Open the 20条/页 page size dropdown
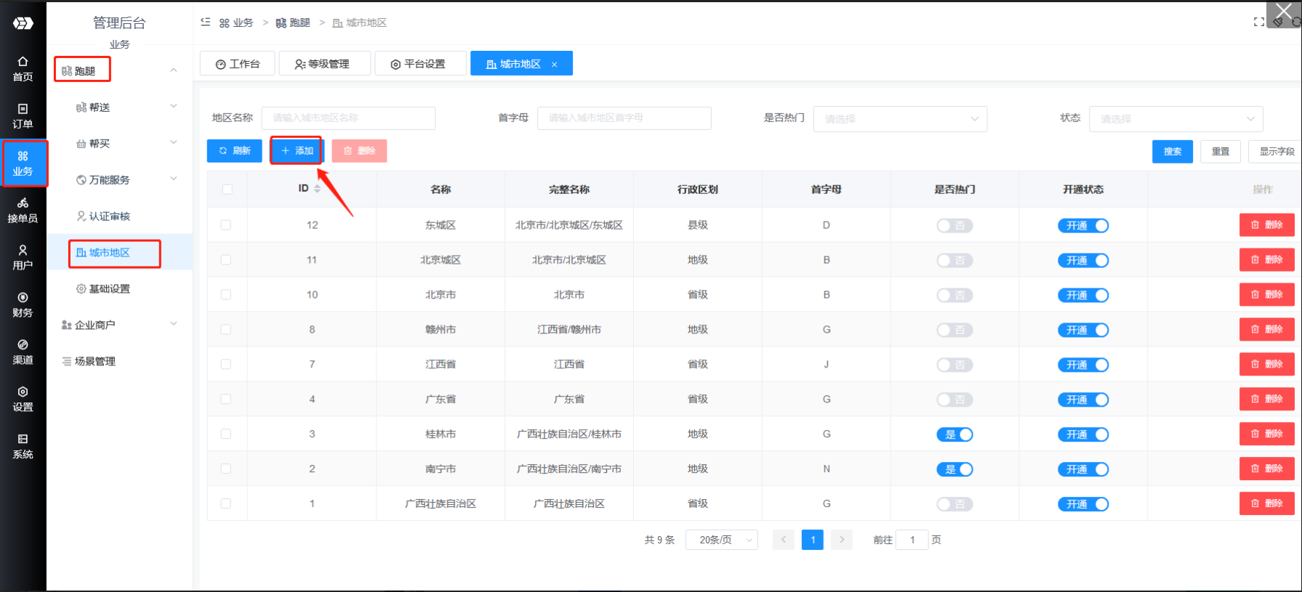1302x592 pixels. pyautogui.click(x=721, y=540)
